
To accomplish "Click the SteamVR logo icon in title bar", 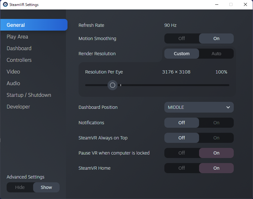I will click(5, 4).
